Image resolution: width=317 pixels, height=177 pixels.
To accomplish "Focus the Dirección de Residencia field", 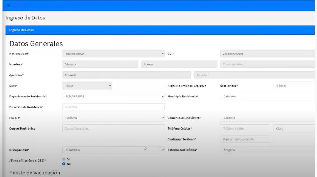I will (x=113, y=107).
